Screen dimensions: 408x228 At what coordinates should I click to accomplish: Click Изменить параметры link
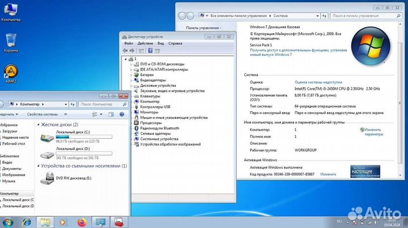(x=374, y=132)
